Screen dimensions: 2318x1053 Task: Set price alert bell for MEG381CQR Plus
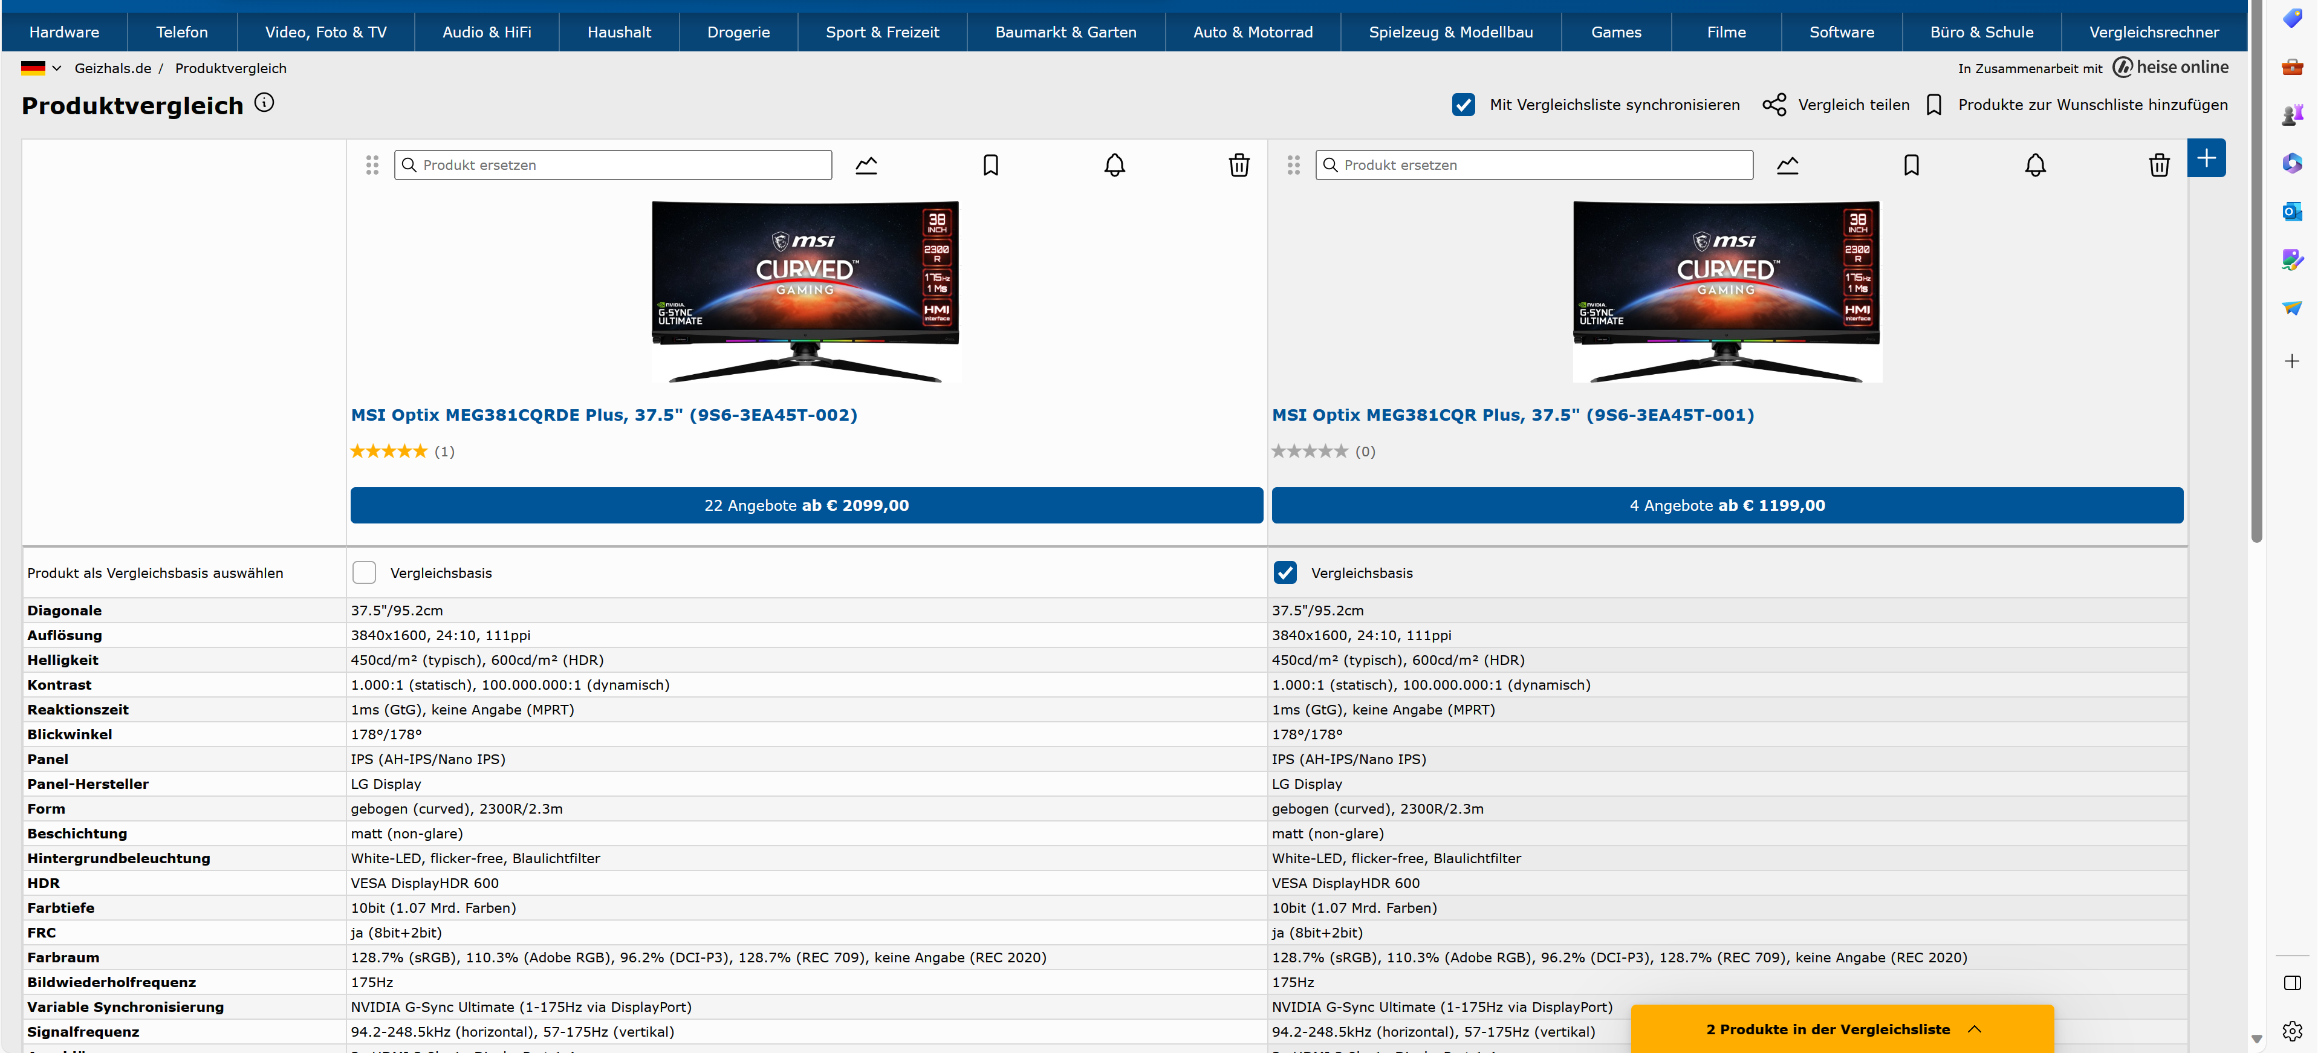click(2034, 164)
